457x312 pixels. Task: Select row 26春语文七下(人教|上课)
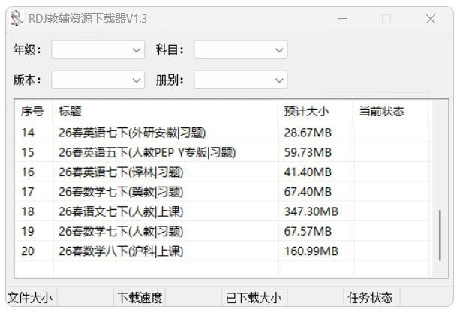pos(222,211)
